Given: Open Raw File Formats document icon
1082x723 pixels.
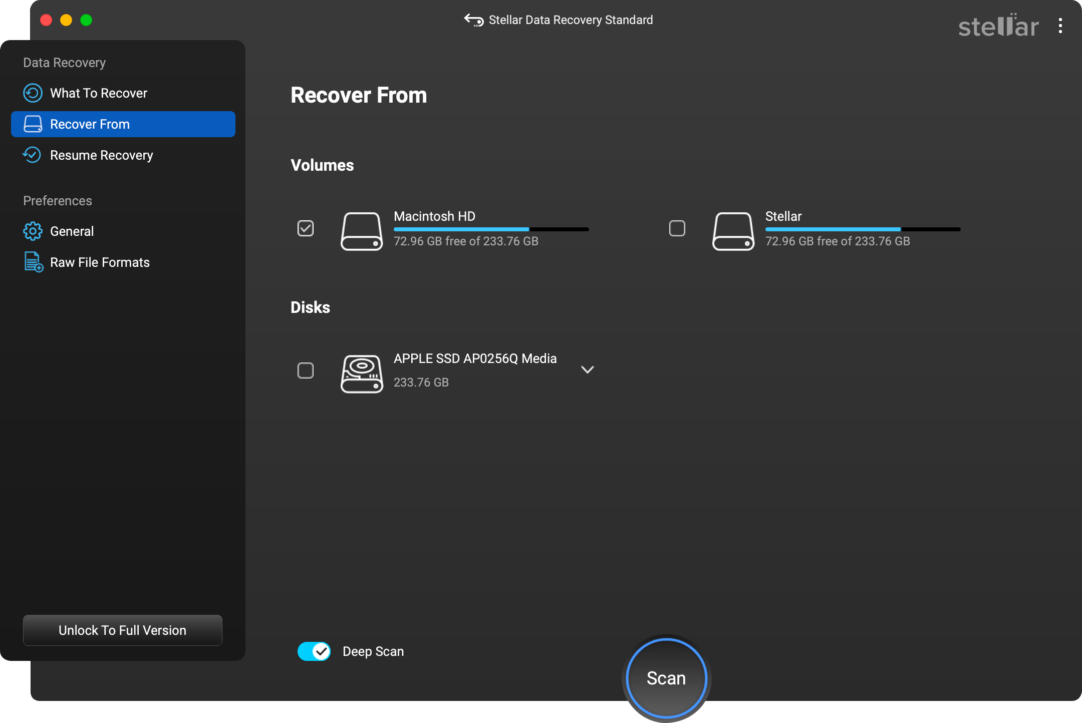Looking at the screenshot, I should pyautogui.click(x=32, y=262).
